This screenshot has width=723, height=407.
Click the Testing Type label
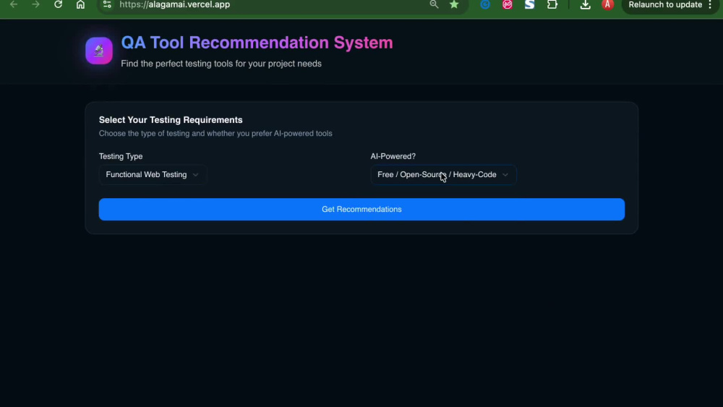[x=121, y=156]
